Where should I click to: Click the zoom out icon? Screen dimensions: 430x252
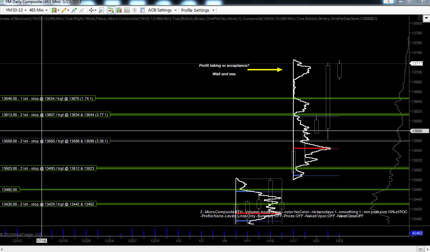(x=82, y=10)
